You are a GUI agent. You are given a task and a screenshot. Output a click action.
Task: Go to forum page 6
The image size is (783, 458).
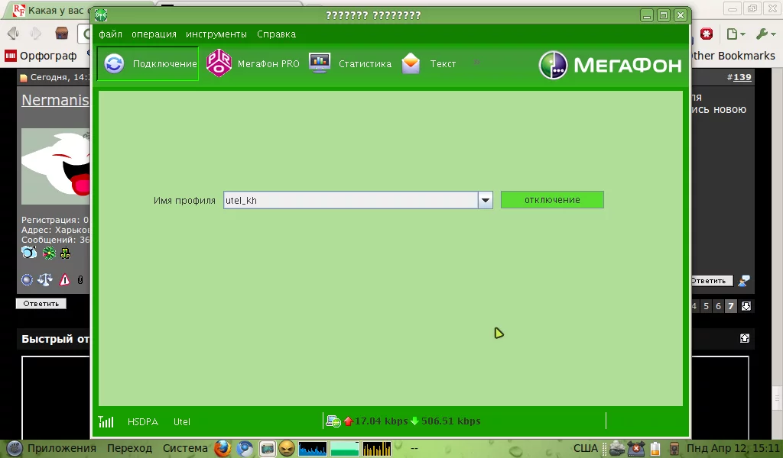coord(718,306)
